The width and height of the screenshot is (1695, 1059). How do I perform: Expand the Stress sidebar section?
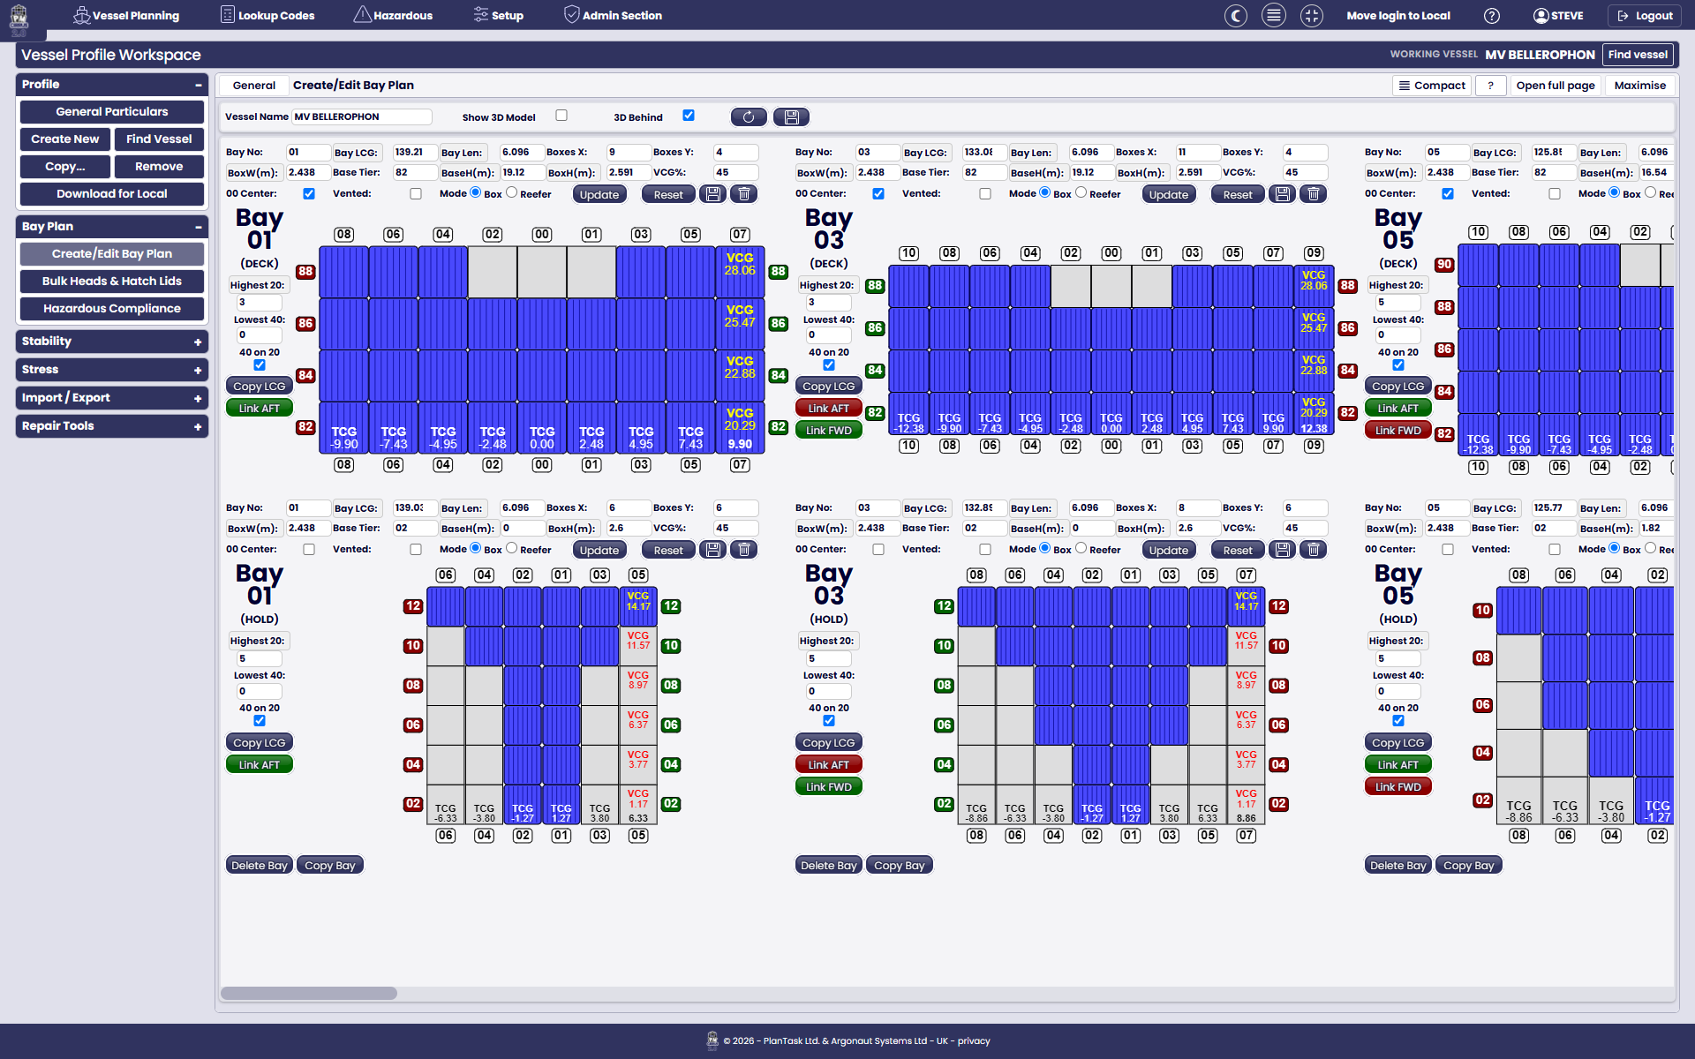click(198, 370)
